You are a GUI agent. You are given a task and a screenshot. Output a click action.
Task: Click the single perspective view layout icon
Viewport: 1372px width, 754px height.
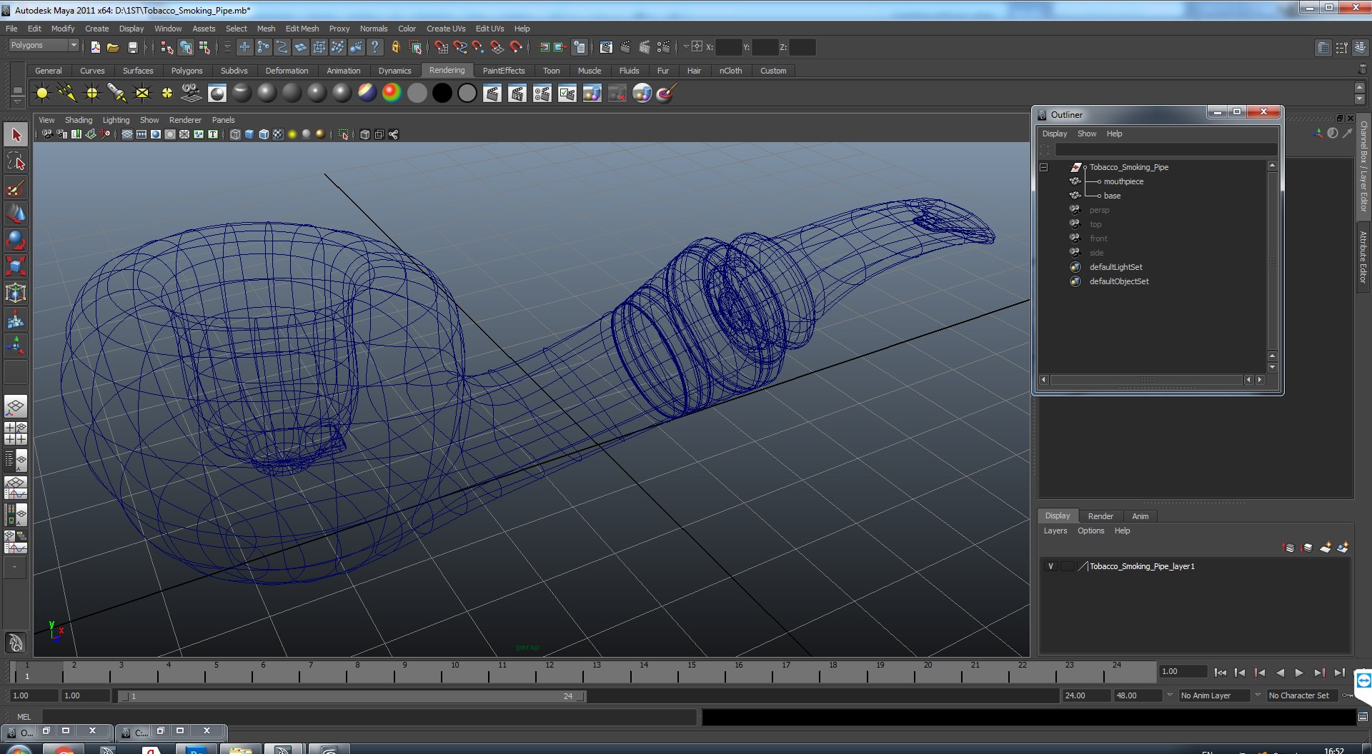pos(16,407)
